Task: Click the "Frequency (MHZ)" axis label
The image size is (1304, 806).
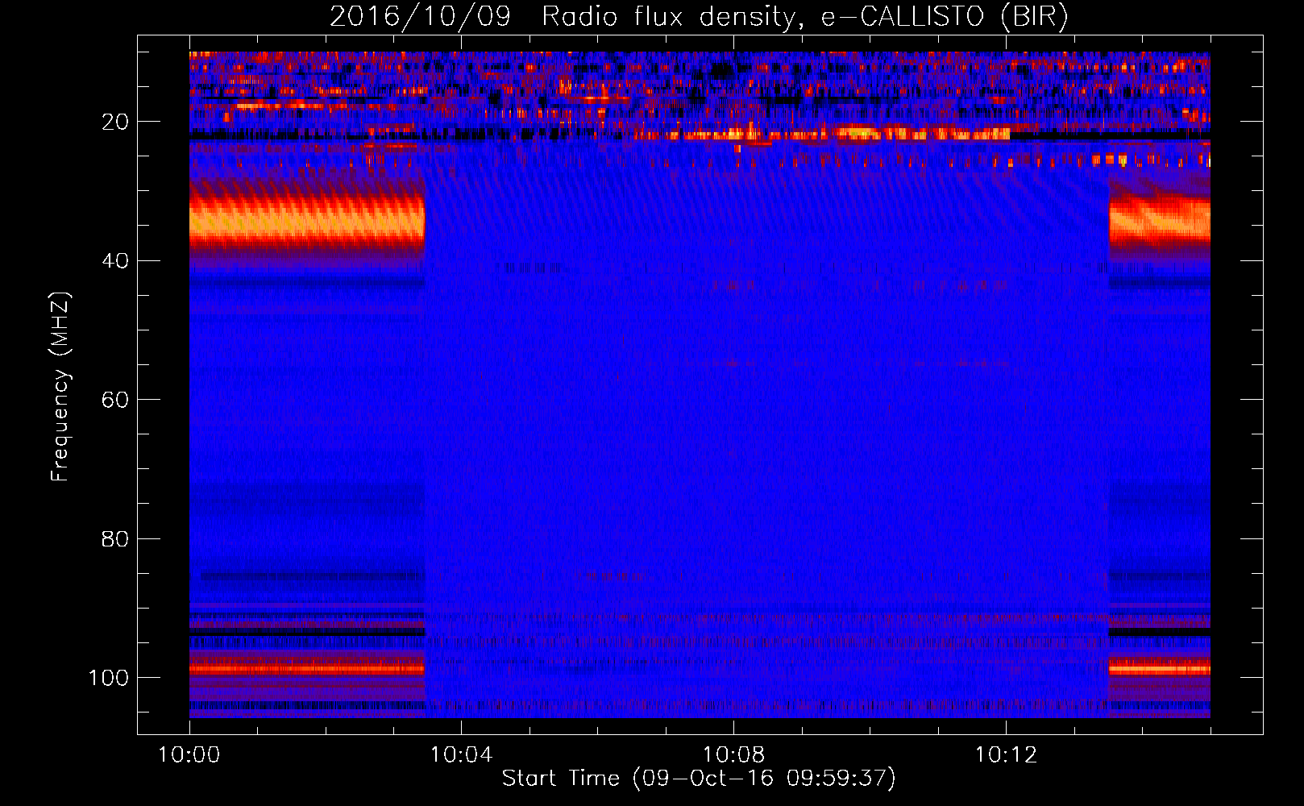Action: coord(60,387)
